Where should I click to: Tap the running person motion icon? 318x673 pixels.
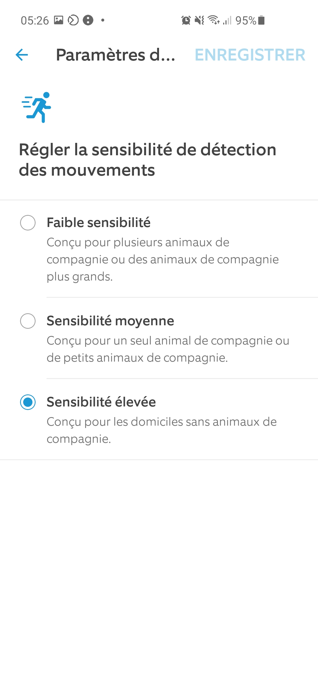pyautogui.click(x=37, y=107)
